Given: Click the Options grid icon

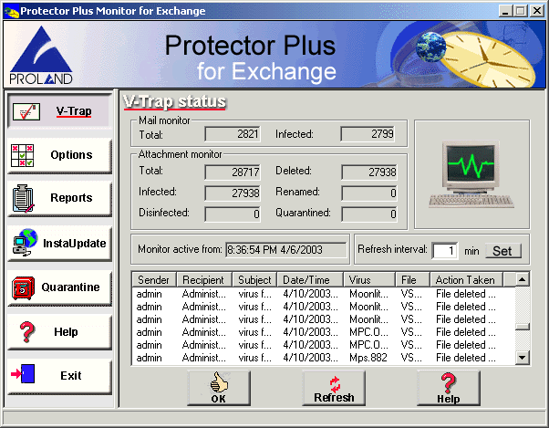Looking at the screenshot, I should point(23,155).
